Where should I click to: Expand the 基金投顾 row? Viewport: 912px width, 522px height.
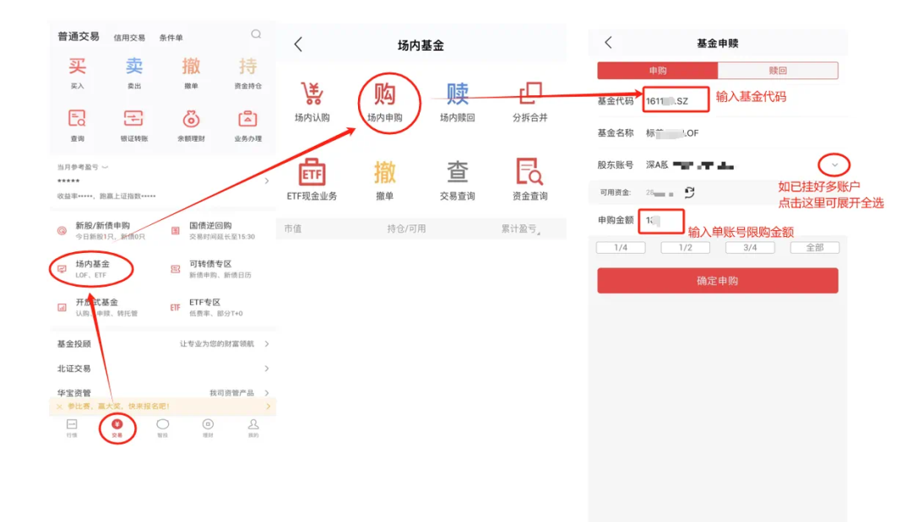267,344
